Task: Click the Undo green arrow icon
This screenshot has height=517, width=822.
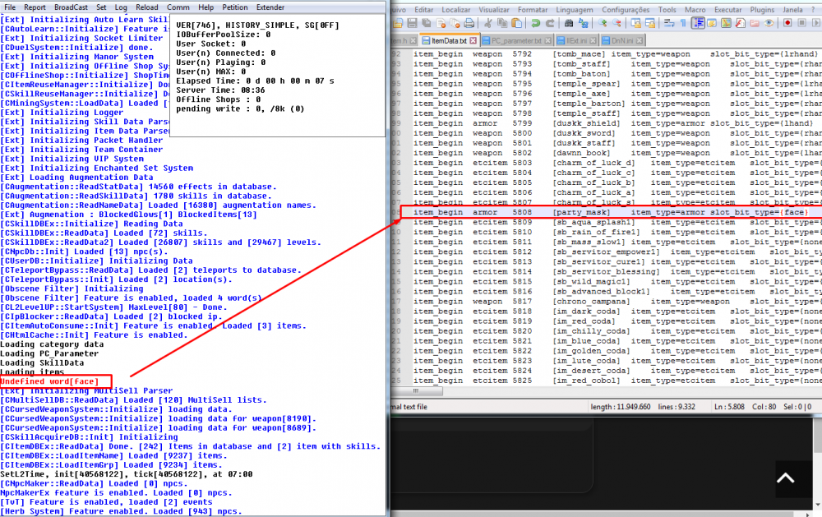Action: click(536, 23)
